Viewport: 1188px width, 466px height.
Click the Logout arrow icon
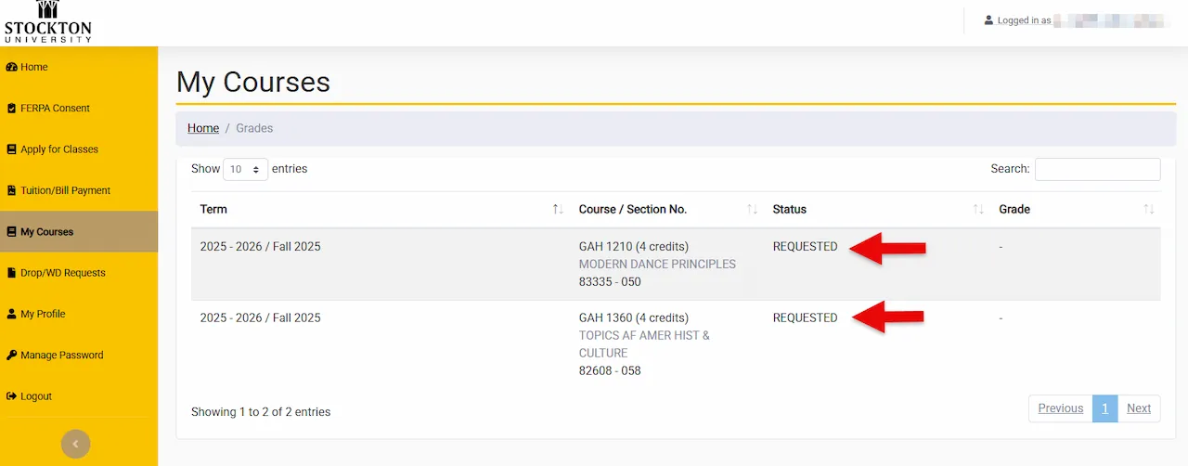click(x=12, y=396)
